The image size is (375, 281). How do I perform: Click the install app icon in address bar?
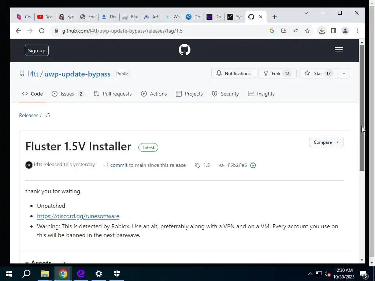click(x=284, y=31)
